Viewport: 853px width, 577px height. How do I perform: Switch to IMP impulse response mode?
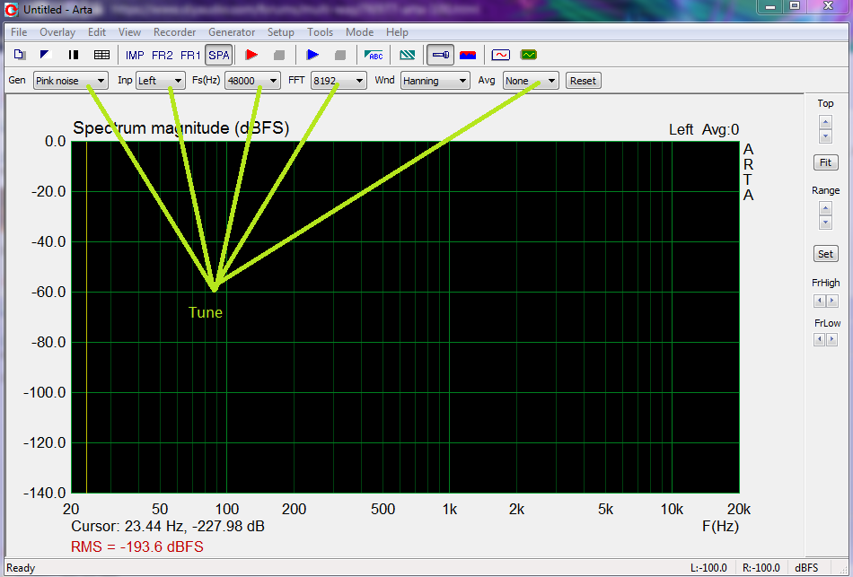(x=135, y=55)
